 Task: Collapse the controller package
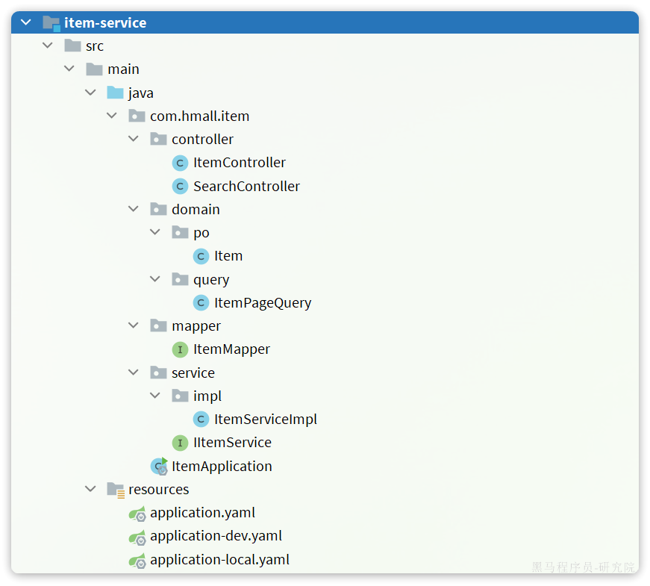[x=134, y=139]
